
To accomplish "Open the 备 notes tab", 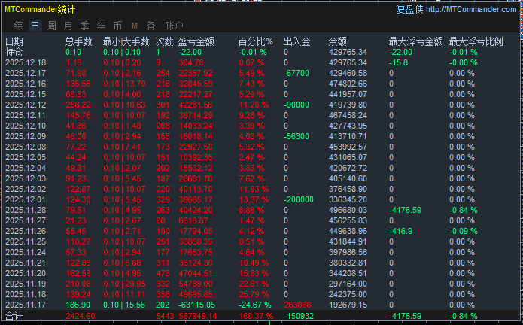I will coord(151,26).
